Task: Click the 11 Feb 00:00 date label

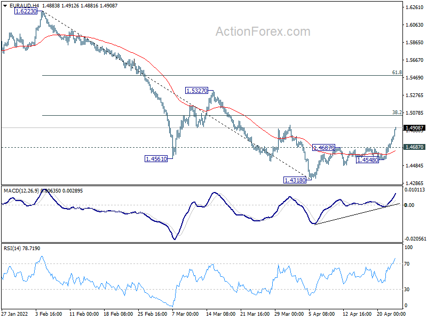Action: point(84,314)
